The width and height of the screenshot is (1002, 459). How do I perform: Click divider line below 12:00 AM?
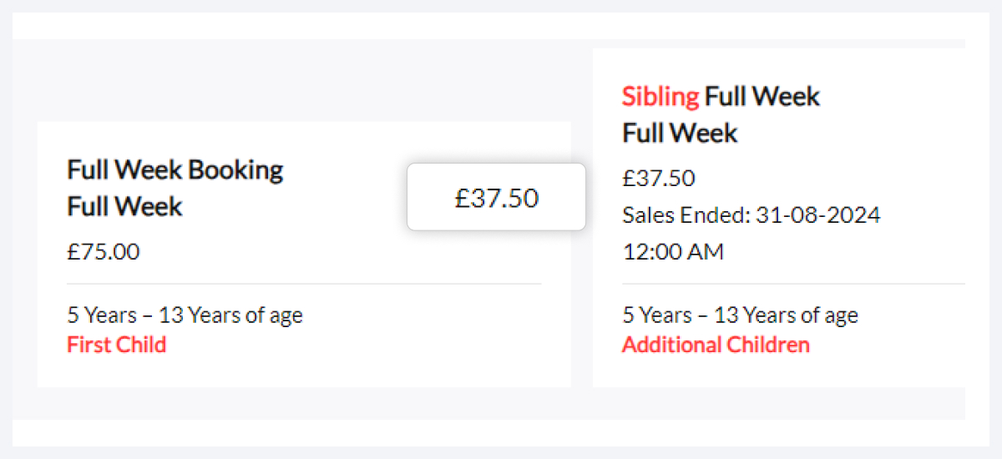[793, 284]
